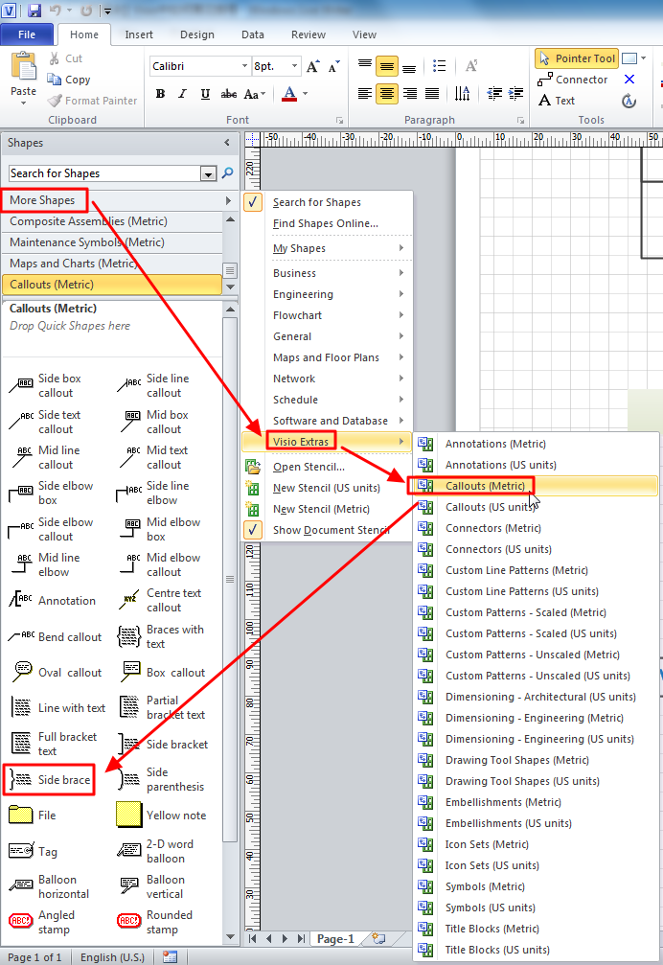Choose Callouts (Metric) in Visio Extras submenu

536,486
